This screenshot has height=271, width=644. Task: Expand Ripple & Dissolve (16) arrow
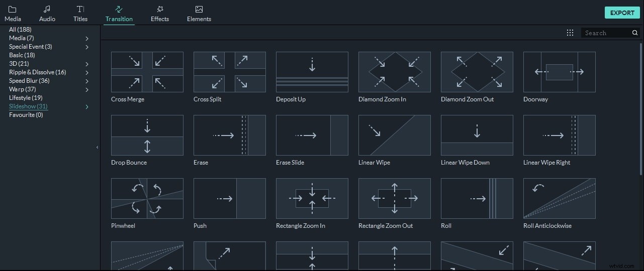coord(87,72)
